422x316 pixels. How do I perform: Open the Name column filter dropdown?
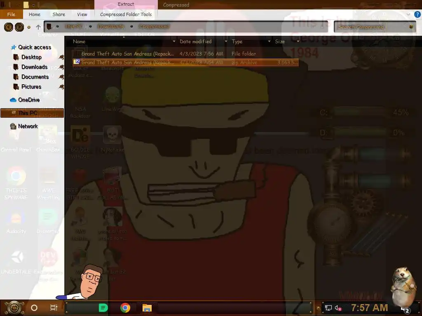pos(174,42)
